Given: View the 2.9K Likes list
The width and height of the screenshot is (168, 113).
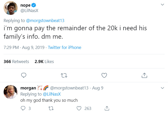Looking at the screenshot, I should tap(44, 61).
